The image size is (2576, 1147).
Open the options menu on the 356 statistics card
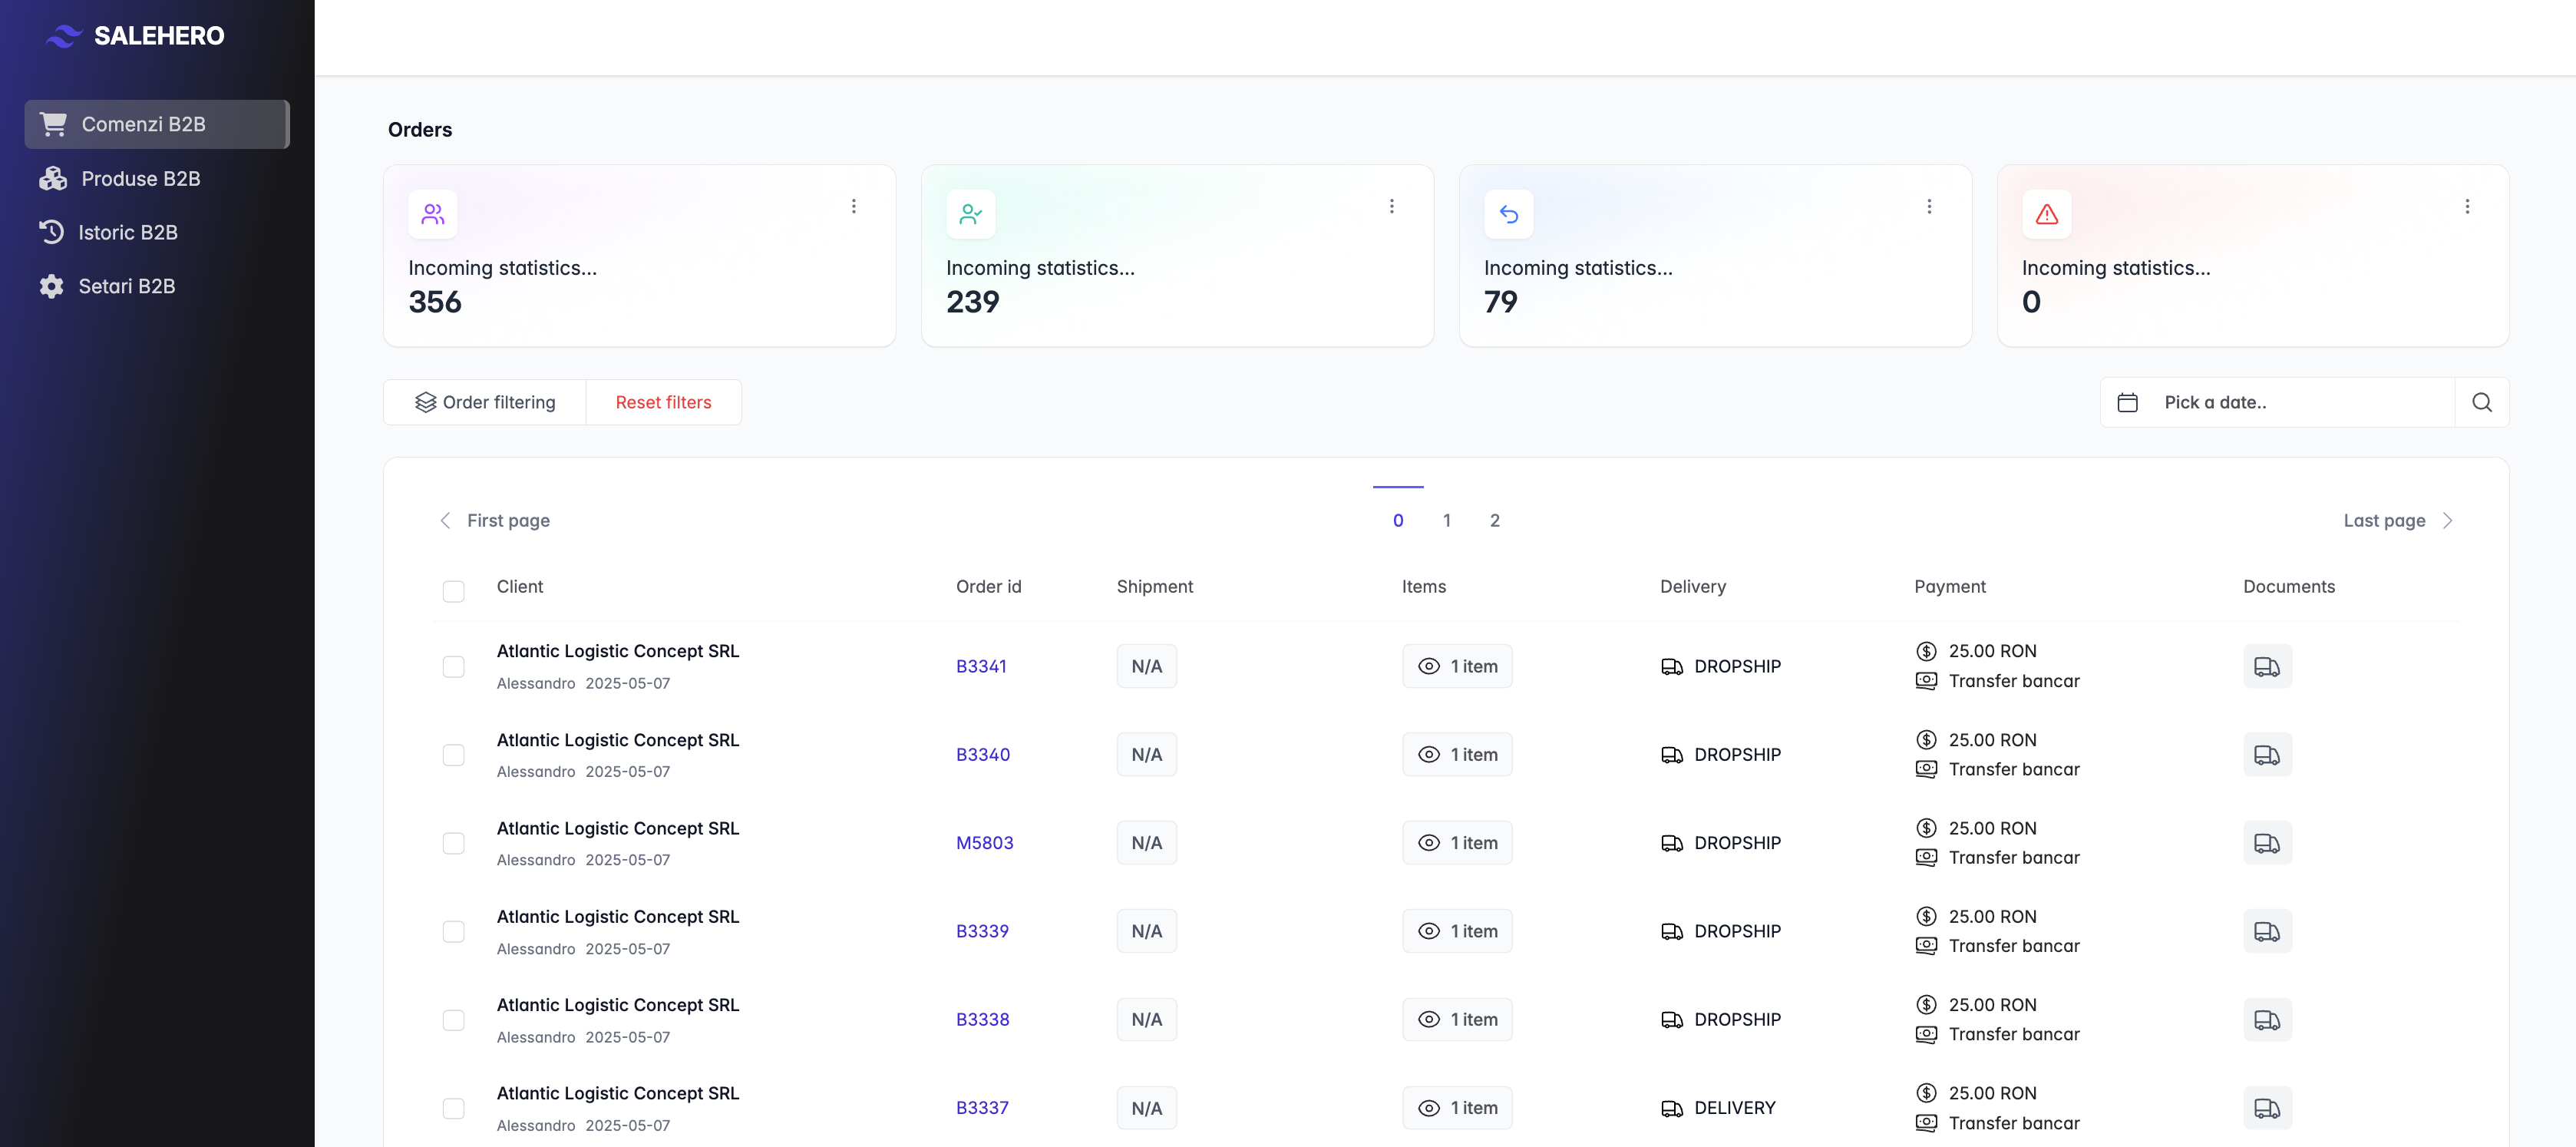pyautogui.click(x=853, y=206)
